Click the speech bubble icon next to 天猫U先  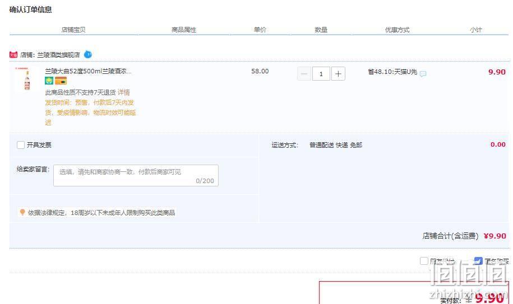pyautogui.click(x=423, y=74)
